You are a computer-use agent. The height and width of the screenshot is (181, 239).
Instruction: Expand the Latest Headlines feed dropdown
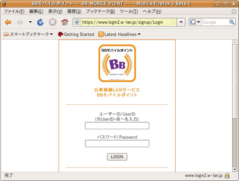tap(119, 34)
